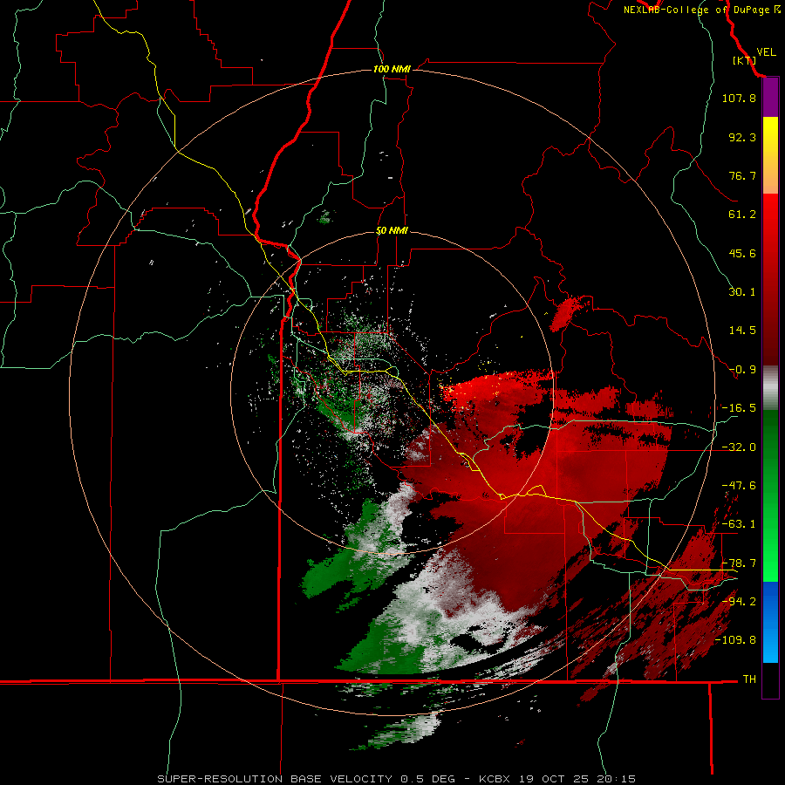Click the 14.5 scale value
Screen dimensions: 785x785
742,331
